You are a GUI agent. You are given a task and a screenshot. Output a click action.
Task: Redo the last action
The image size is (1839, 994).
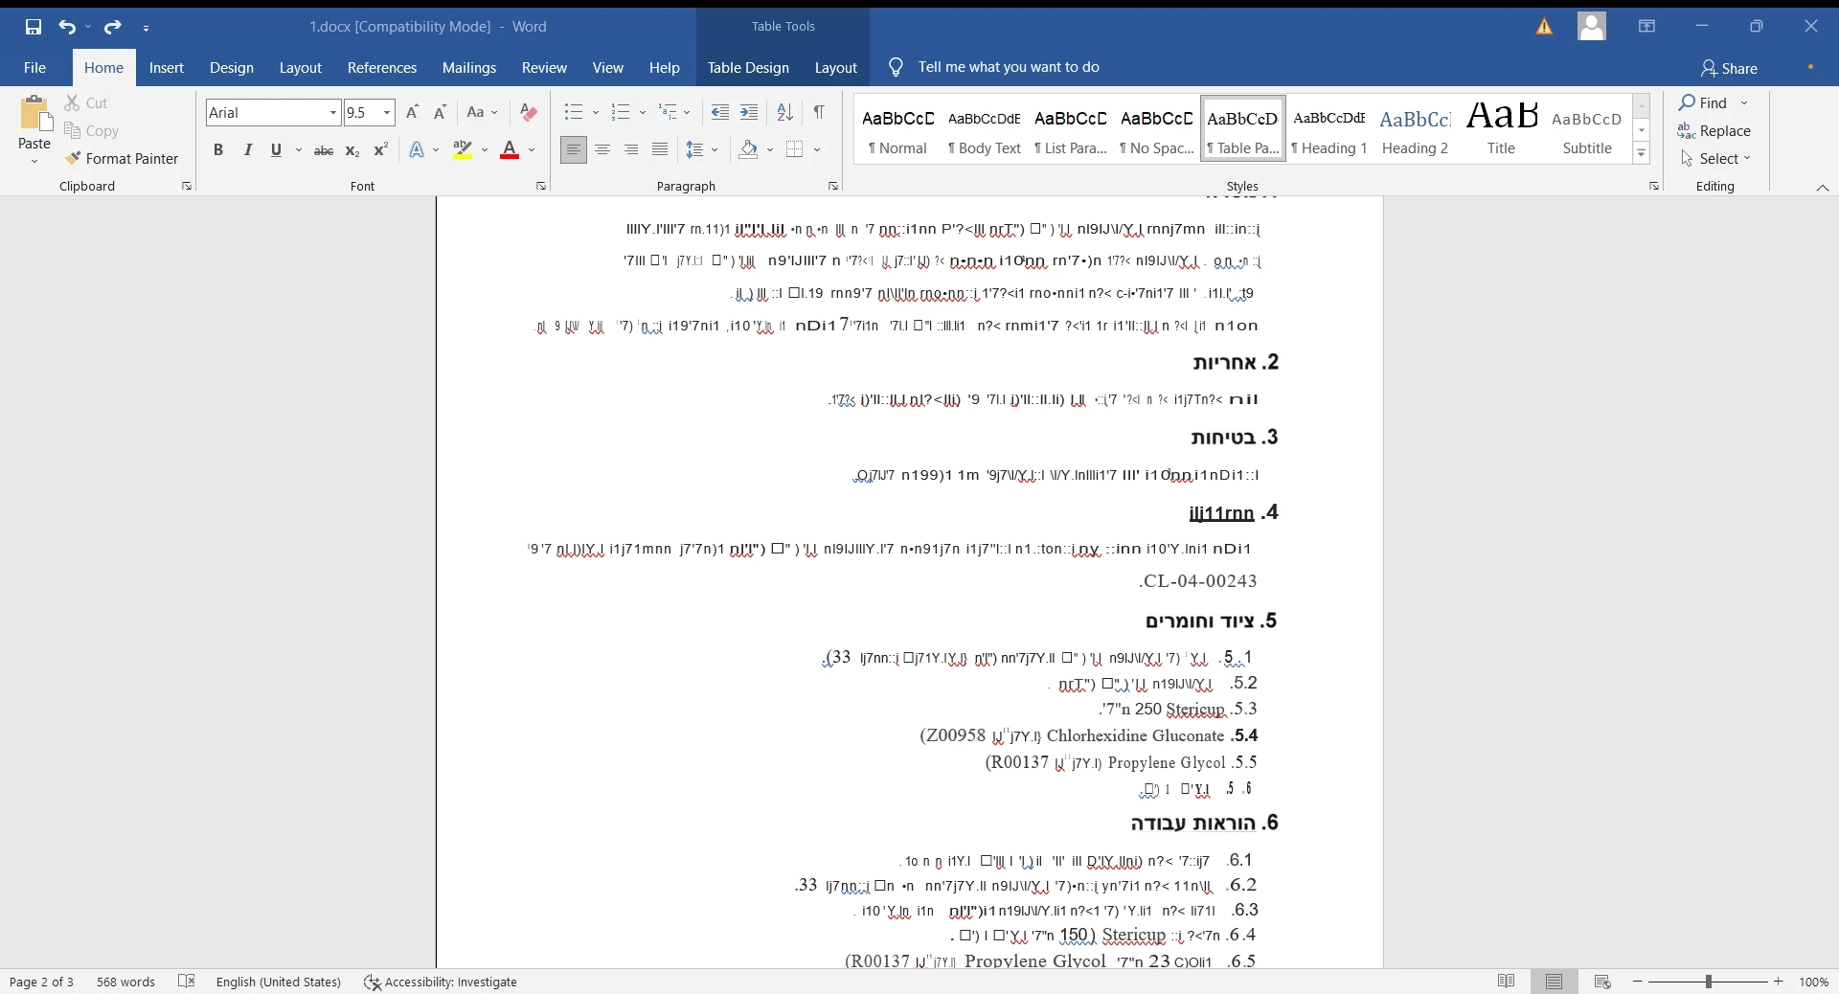[113, 27]
